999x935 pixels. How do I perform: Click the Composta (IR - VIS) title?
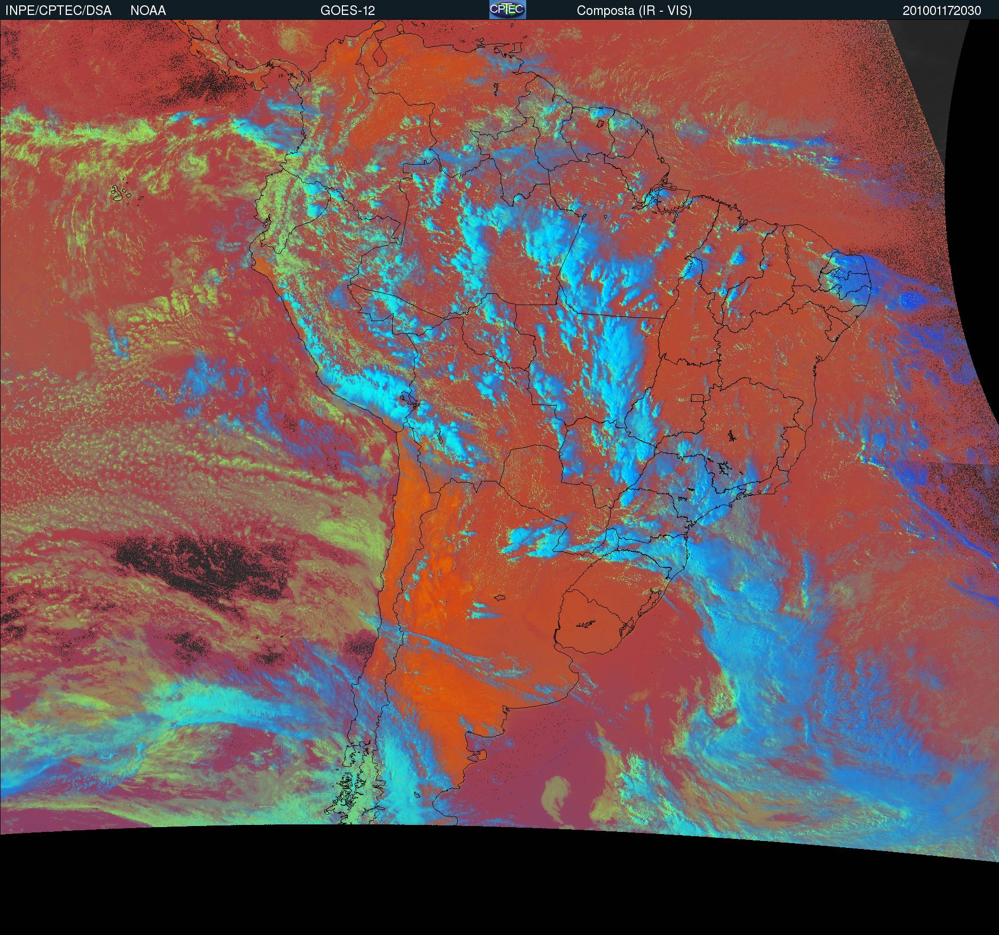pyautogui.click(x=634, y=11)
